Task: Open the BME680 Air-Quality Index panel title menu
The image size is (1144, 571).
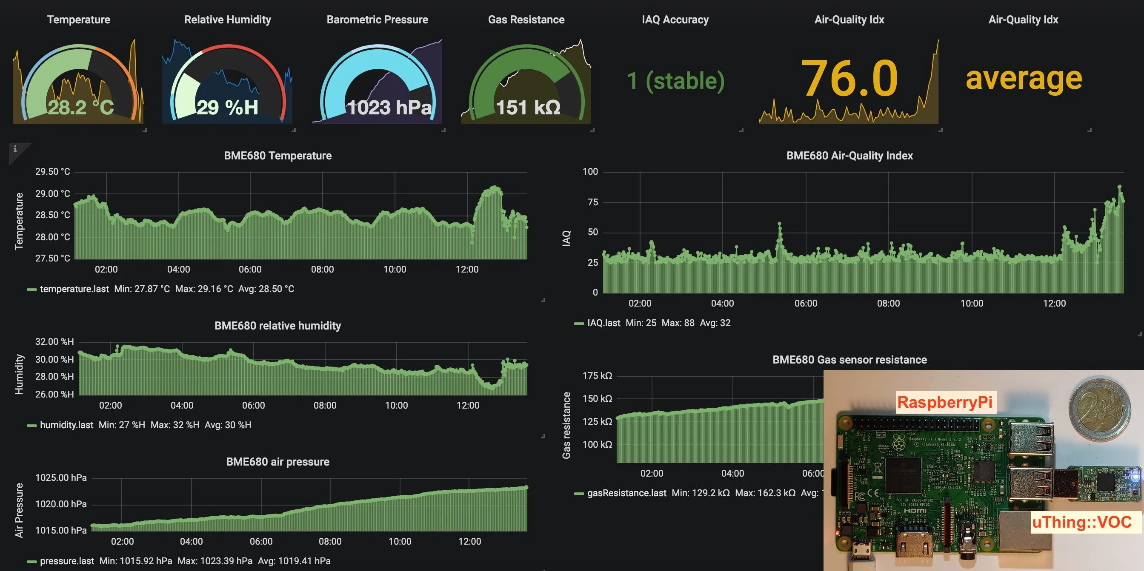Action: [x=849, y=156]
